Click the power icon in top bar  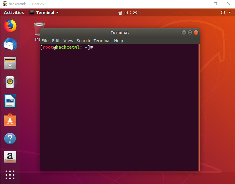click(x=223, y=12)
